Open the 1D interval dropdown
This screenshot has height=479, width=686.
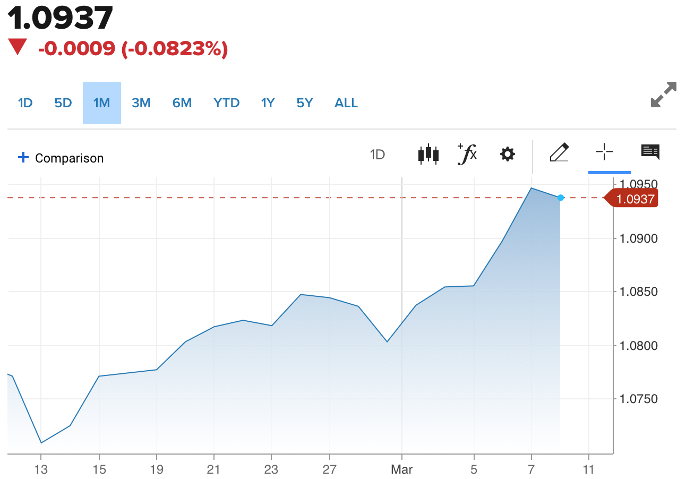[377, 155]
